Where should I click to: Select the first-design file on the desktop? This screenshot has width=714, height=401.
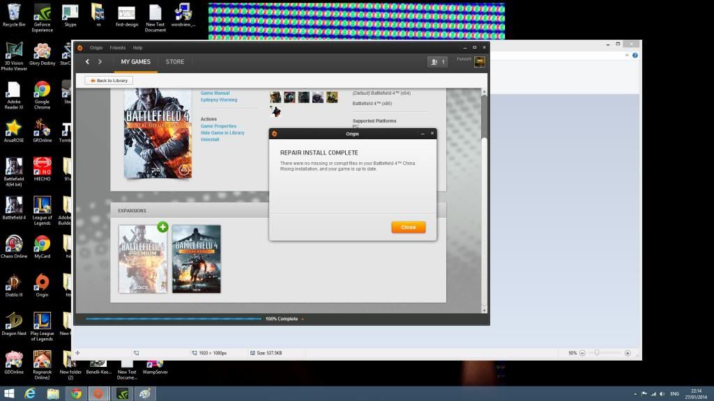click(127, 15)
